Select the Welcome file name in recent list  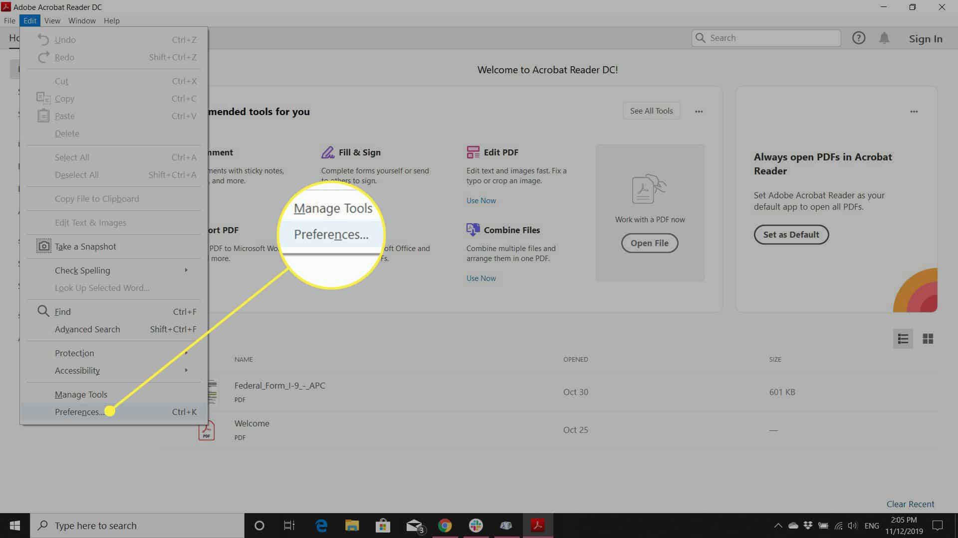251,423
